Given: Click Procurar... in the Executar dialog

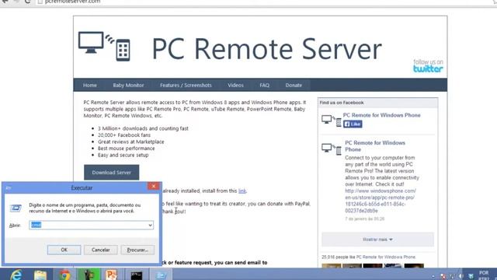Looking at the screenshot, I should [x=137, y=250].
